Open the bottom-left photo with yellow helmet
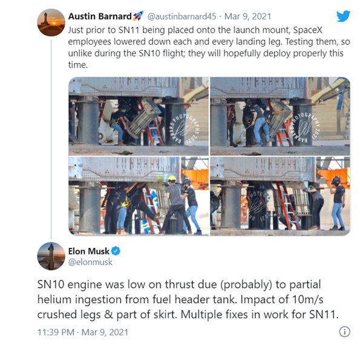The height and width of the screenshot is (357, 360). pos(139,196)
